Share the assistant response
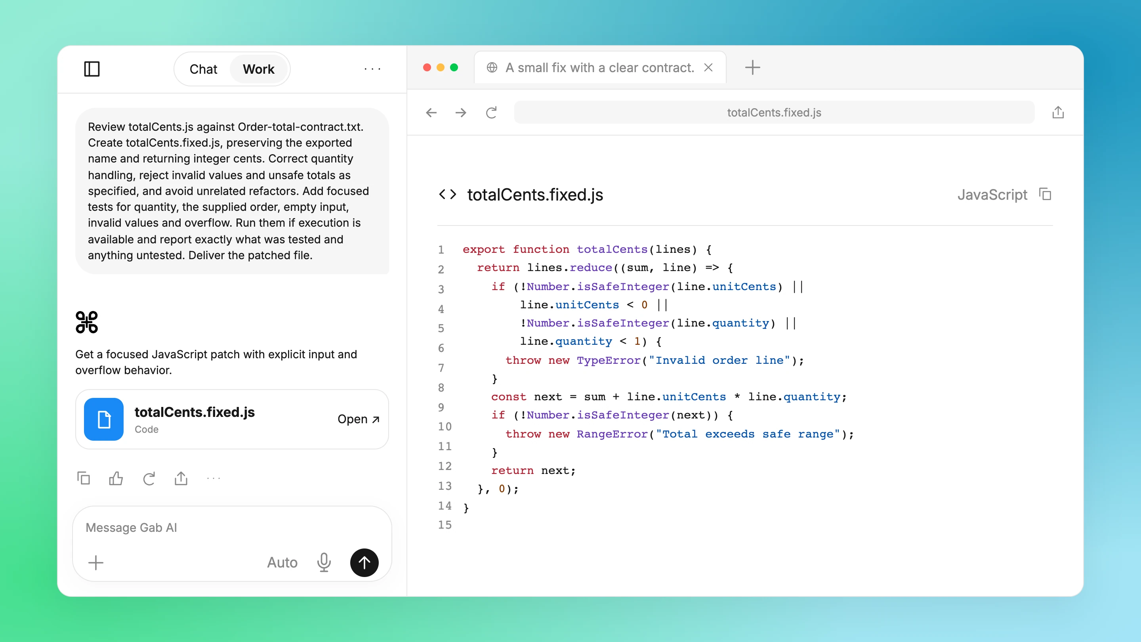 coord(181,478)
